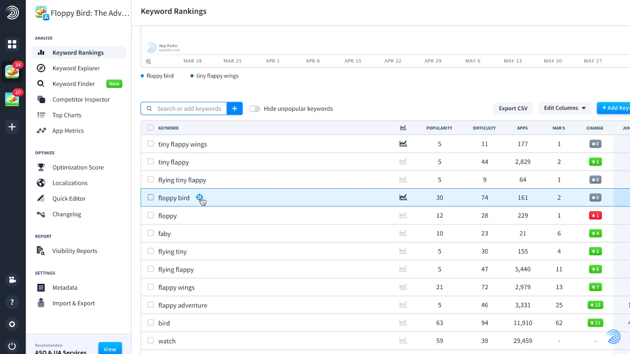Open Keyword Explorer in sidebar
This screenshot has height=354, width=630.
pyautogui.click(x=76, y=68)
